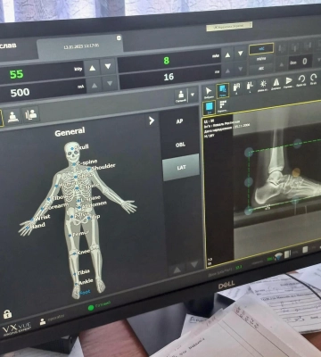Select single image layout square icon
This screenshot has width=321, height=357.
point(210,107)
